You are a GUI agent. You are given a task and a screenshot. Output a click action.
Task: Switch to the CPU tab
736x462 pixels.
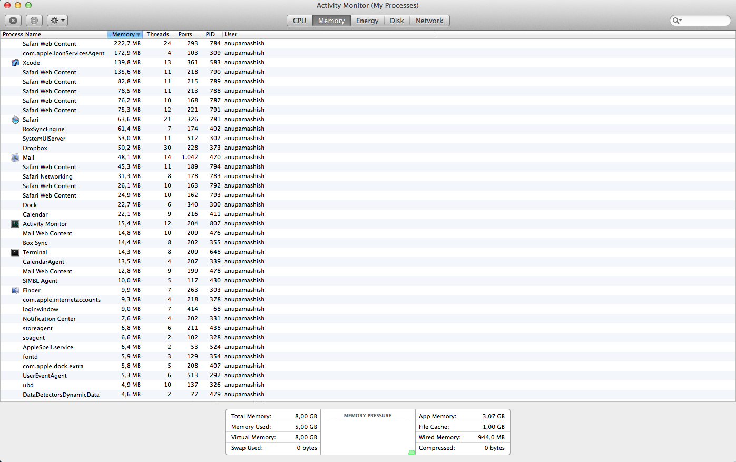click(x=299, y=21)
